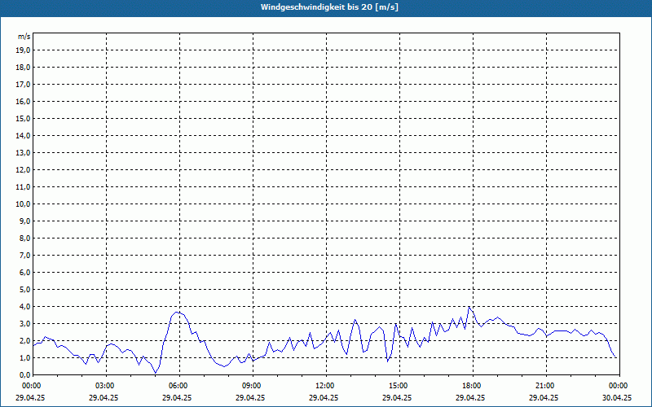Pick the '18:00' time label

pos(471,386)
